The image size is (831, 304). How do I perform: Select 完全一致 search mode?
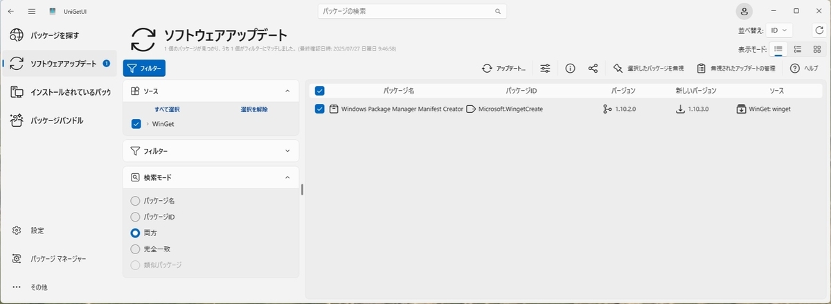tap(135, 249)
